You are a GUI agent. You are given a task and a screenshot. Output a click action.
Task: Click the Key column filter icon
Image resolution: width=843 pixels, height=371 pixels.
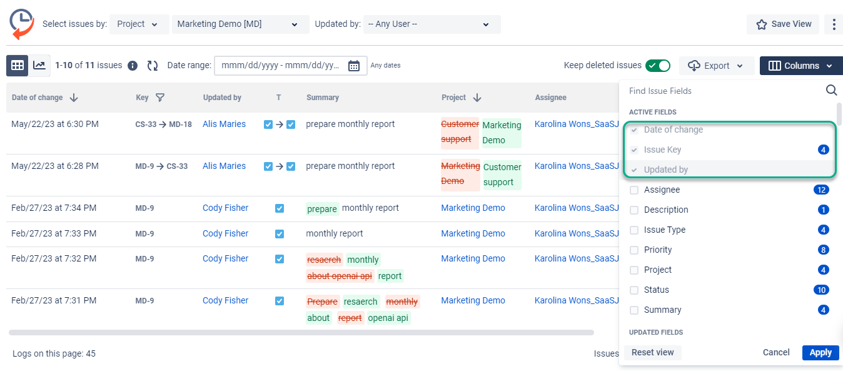pyautogui.click(x=160, y=98)
